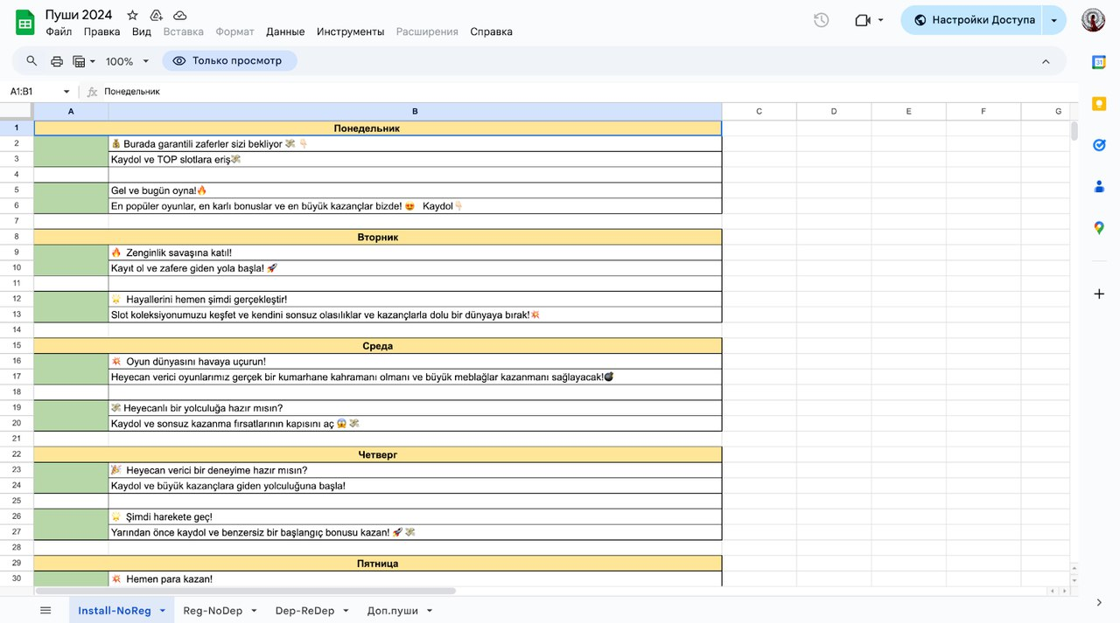Expand the share button dropdown arrow
Viewport: 1120px width, 623px height.
click(x=1054, y=20)
